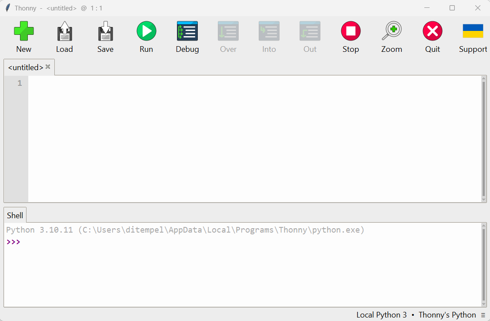The height and width of the screenshot is (321, 490).
Task: Click the Step Over toolbar icon
Action: coord(228,32)
